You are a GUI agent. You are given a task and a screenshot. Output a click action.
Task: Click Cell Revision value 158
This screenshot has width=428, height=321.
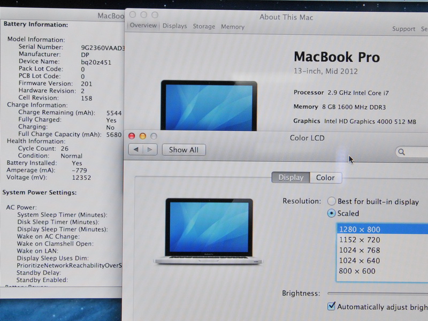click(87, 98)
